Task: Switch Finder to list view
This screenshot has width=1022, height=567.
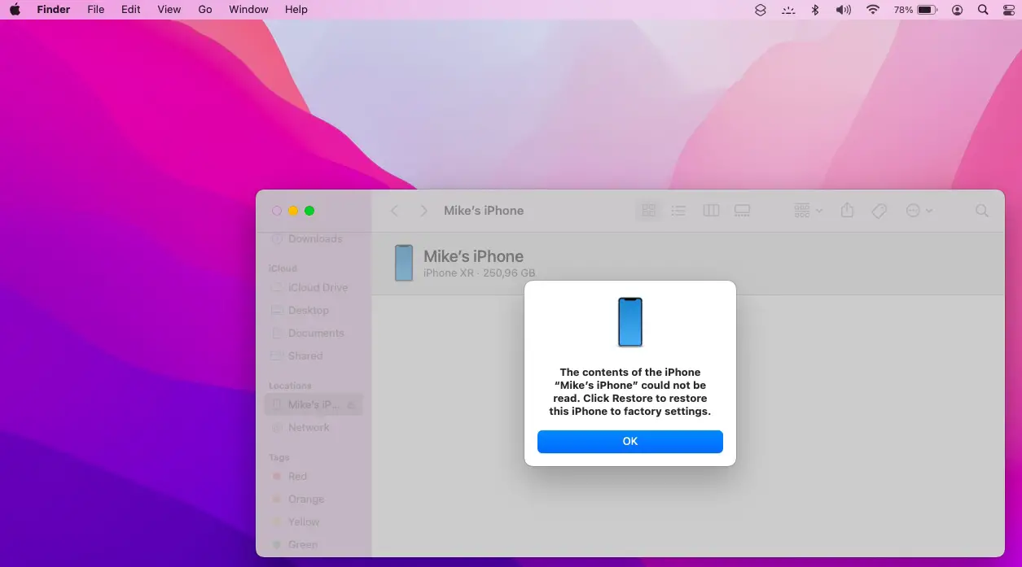Action: click(x=678, y=211)
